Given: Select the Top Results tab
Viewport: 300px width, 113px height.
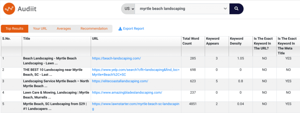Looking at the screenshot, I should tap(15, 29).
